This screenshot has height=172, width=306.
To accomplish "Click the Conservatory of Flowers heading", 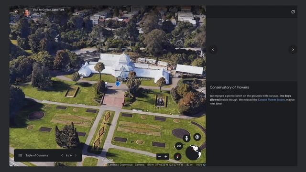I will pyautogui.click(x=229, y=87).
